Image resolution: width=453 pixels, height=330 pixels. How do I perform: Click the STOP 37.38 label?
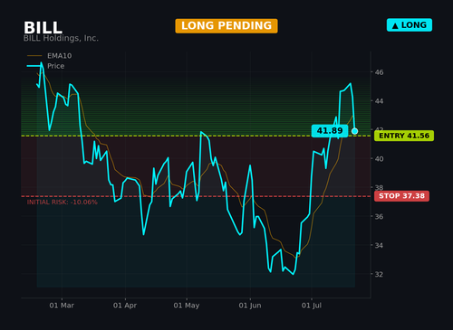tap(401, 196)
